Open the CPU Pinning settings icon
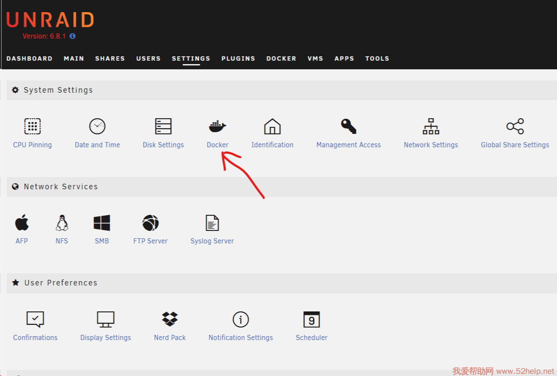This screenshot has width=557, height=376. (33, 126)
